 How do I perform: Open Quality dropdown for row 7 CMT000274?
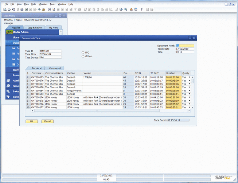click(189, 97)
